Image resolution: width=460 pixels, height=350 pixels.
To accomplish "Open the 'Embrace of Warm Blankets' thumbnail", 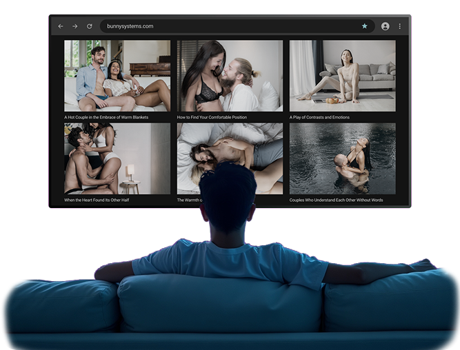I will (x=117, y=75).
